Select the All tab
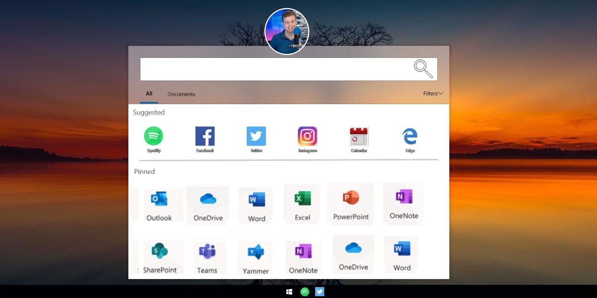This screenshot has width=597, height=298. [149, 94]
